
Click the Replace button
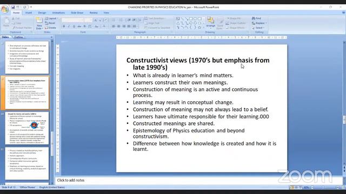(259, 23)
